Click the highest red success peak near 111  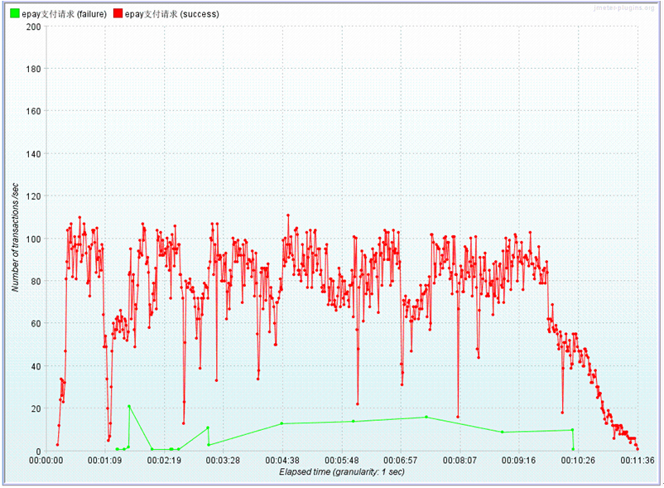(x=288, y=215)
